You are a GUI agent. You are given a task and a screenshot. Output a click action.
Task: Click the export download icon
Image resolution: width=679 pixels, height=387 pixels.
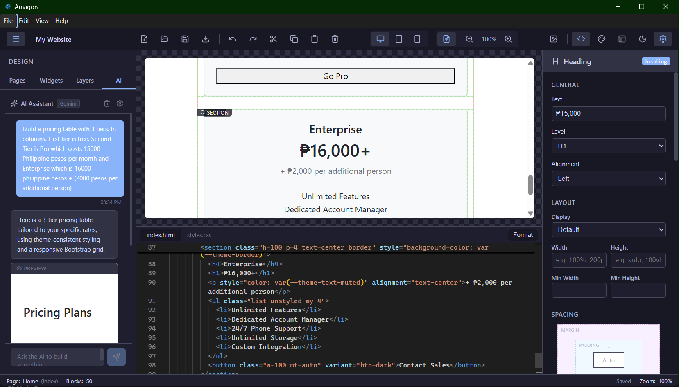(206, 39)
